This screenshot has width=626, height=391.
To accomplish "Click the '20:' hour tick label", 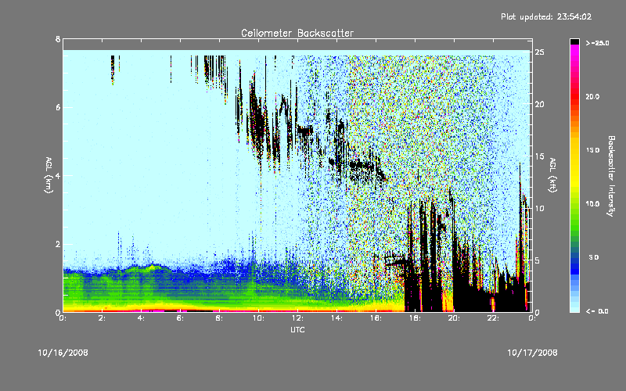I will tap(454, 318).
